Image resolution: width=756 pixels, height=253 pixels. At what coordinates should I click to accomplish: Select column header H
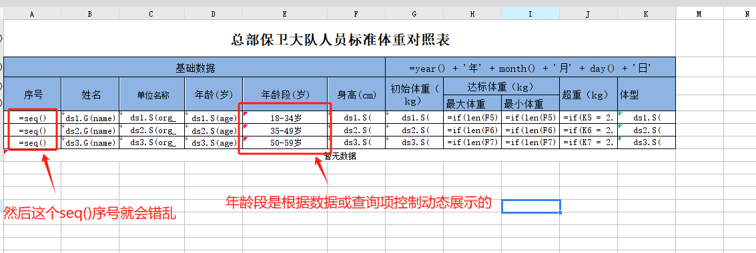pos(472,14)
